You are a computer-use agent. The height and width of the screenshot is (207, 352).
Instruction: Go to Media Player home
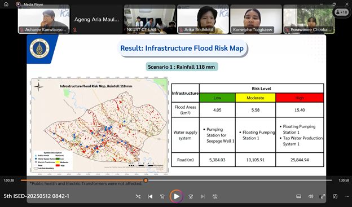(6, 5)
